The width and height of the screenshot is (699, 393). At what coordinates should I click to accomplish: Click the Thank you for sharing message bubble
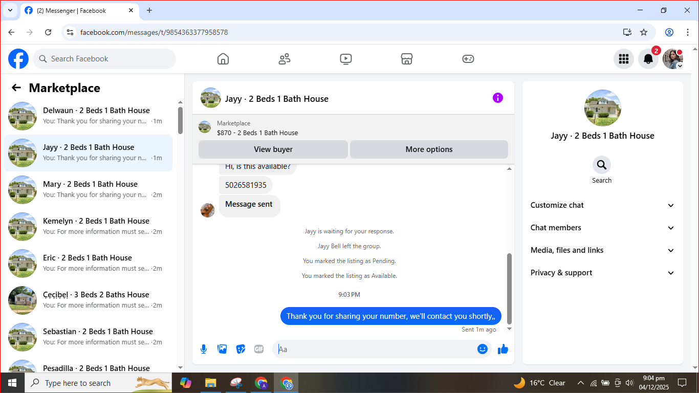[391, 316]
